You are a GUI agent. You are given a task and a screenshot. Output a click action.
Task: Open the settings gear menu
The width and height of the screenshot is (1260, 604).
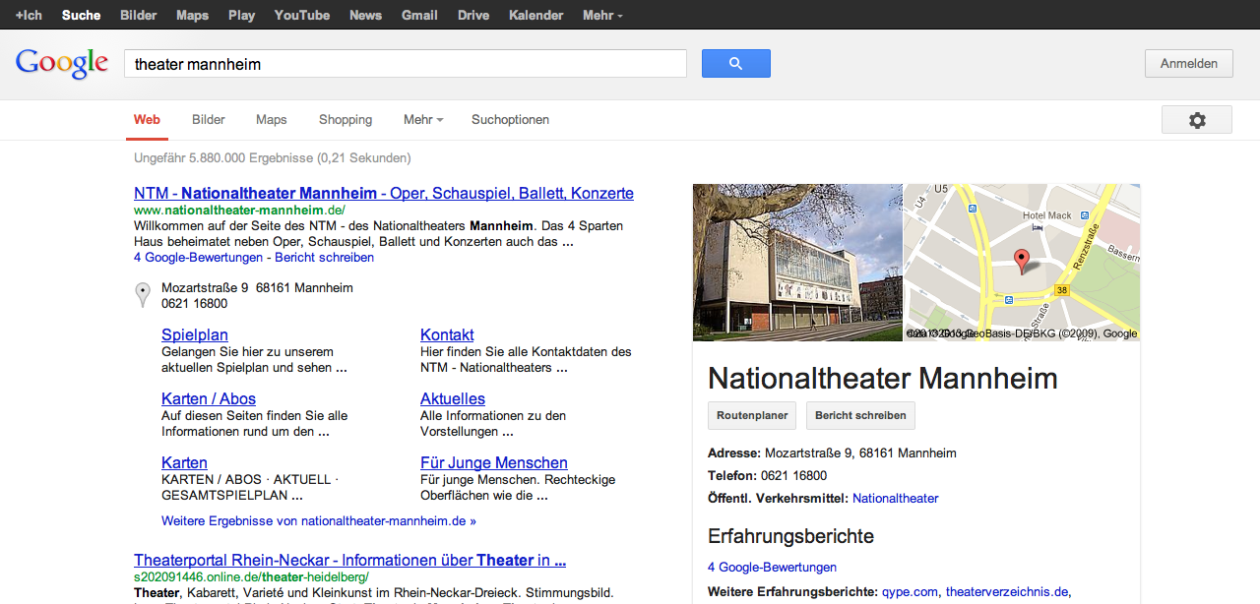click(1196, 120)
